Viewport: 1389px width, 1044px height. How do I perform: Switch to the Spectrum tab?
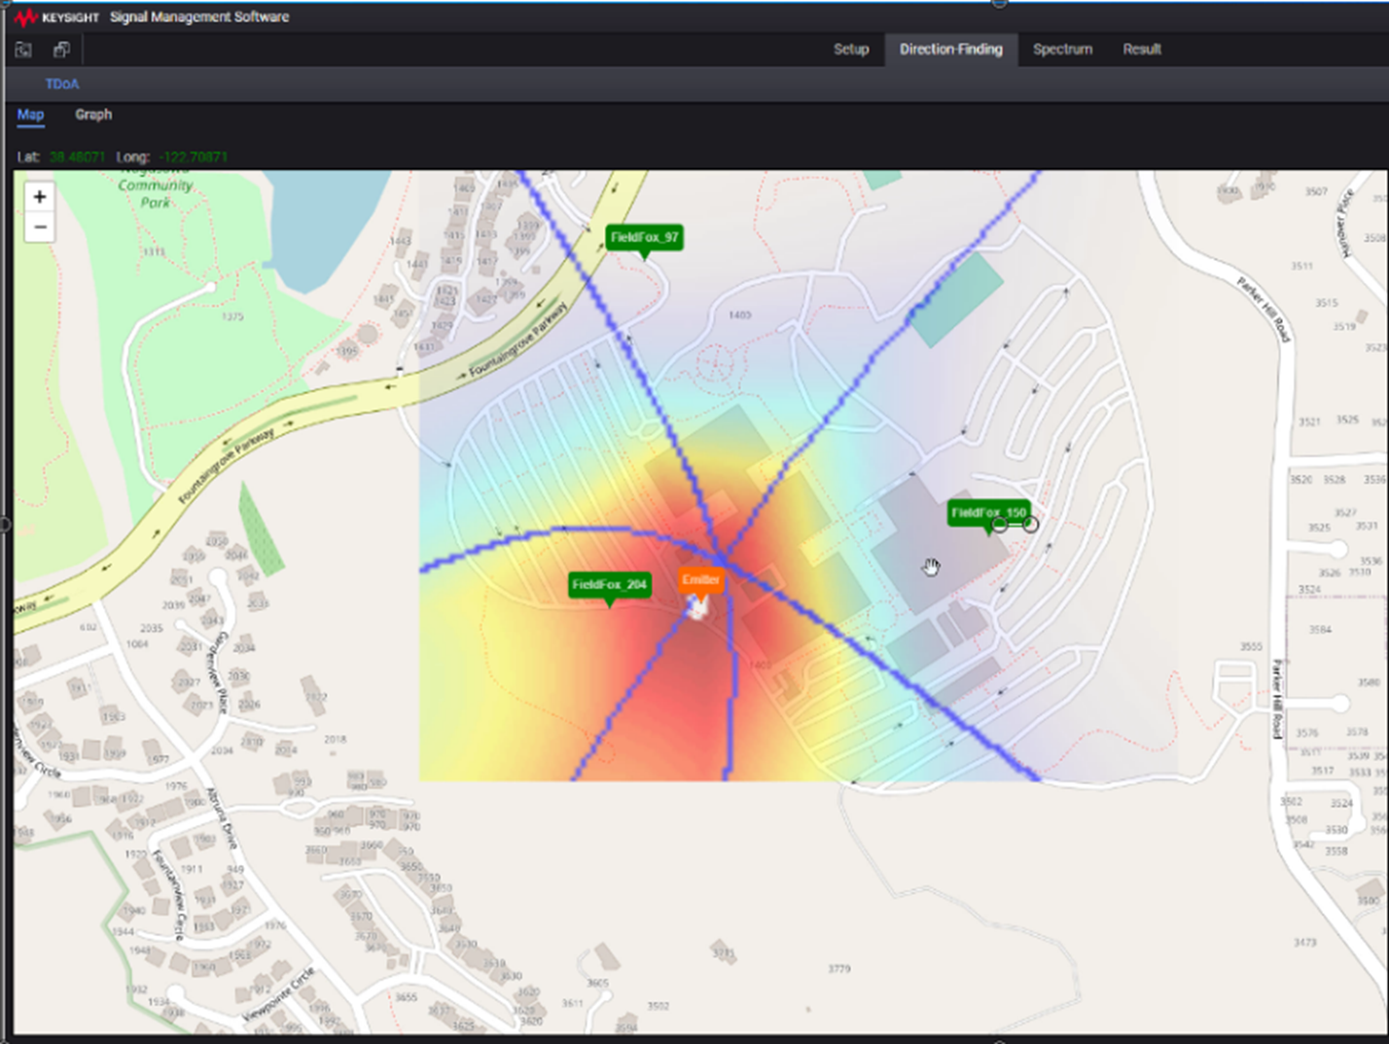click(x=1062, y=49)
